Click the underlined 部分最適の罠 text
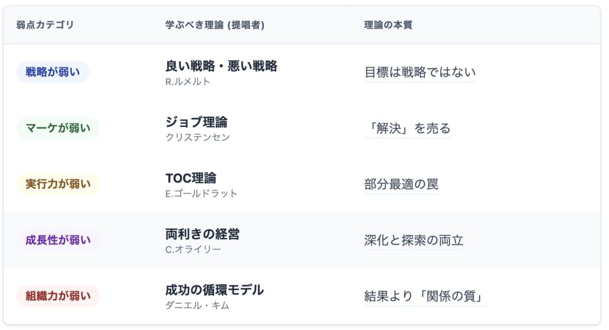The height and width of the screenshot is (330, 609). 401,184
